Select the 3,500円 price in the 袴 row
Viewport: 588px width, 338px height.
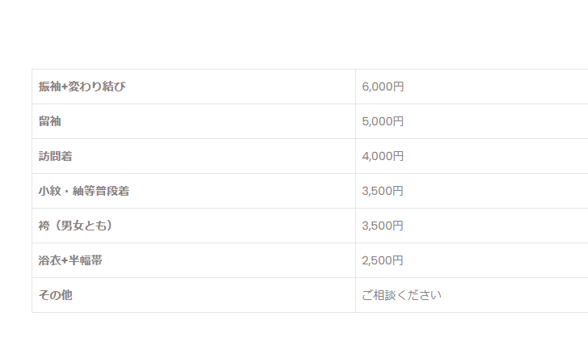click(x=383, y=226)
